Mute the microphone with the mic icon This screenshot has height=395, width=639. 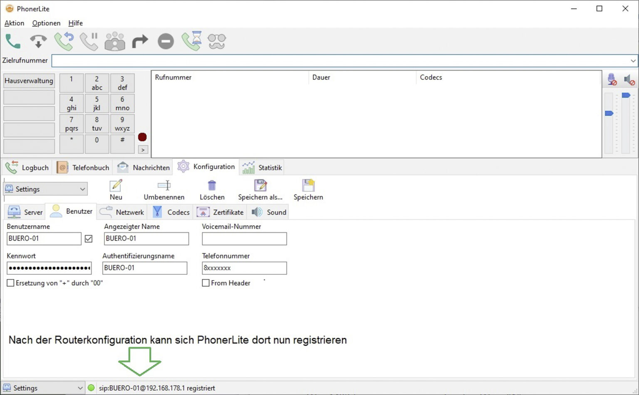pos(612,79)
